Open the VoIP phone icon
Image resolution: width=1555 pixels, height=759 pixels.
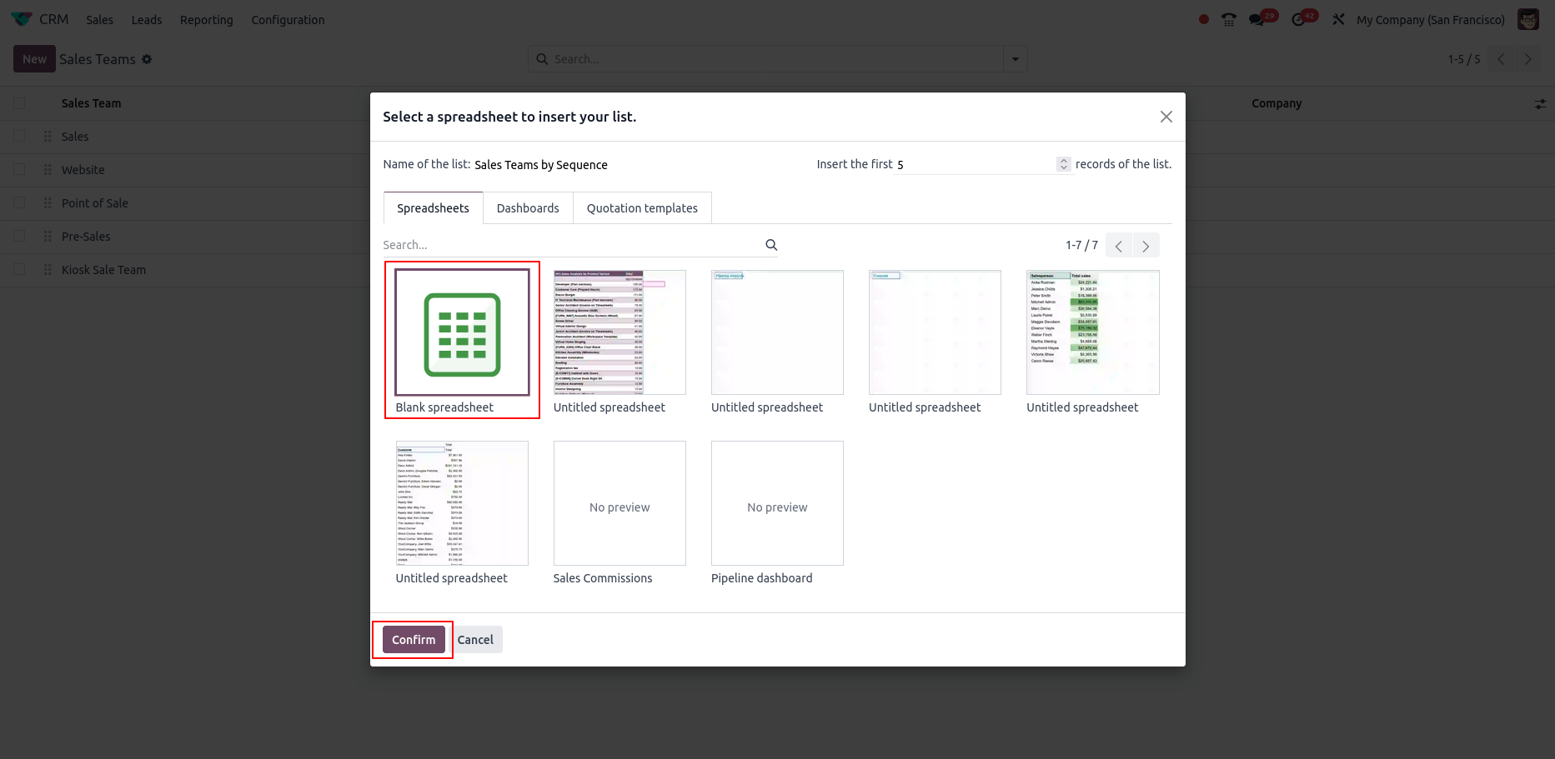(1229, 20)
